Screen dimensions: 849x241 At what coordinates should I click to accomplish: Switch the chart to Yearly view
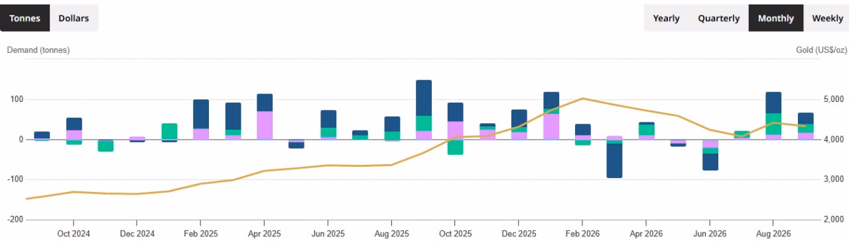(x=666, y=18)
